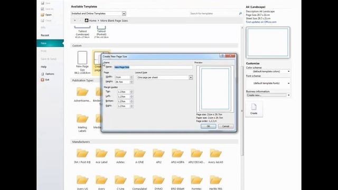The image size is (338, 190).
Task: Click Cancel in Create New Page Size
Action: (x=226, y=126)
